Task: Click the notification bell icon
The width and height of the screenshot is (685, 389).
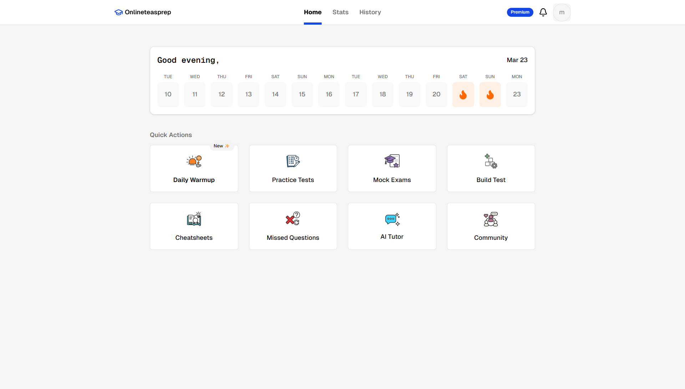Action: point(543,12)
